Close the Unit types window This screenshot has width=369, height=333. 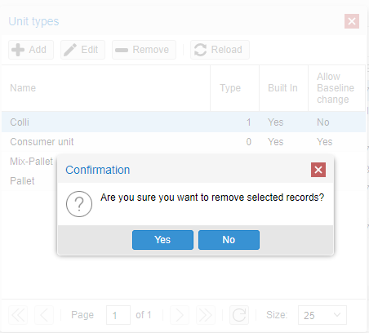pyautogui.click(x=352, y=21)
